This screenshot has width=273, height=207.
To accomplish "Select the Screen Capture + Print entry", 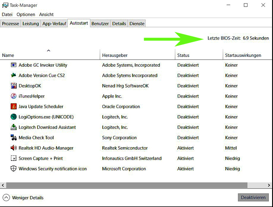I will pyautogui.click(x=40, y=158).
